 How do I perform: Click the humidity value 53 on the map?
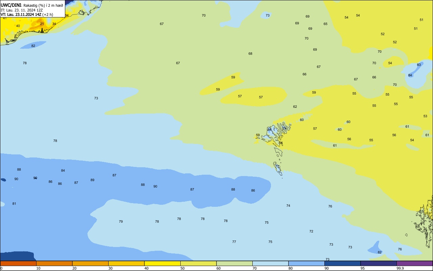pyautogui.click(x=425, y=116)
